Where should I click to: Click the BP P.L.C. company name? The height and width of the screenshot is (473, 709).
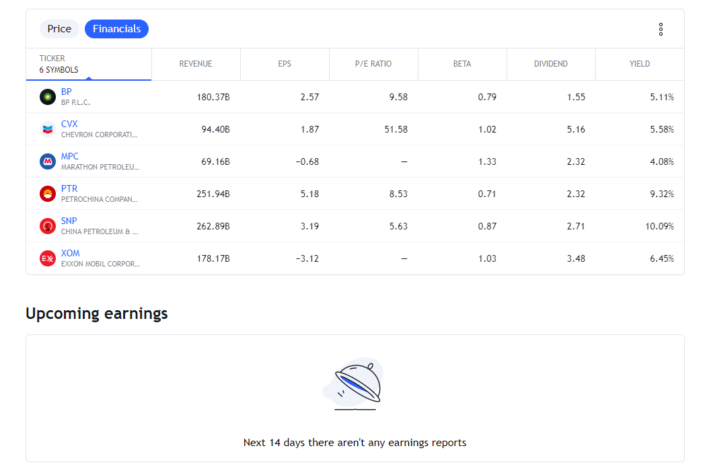tap(75, 103)
